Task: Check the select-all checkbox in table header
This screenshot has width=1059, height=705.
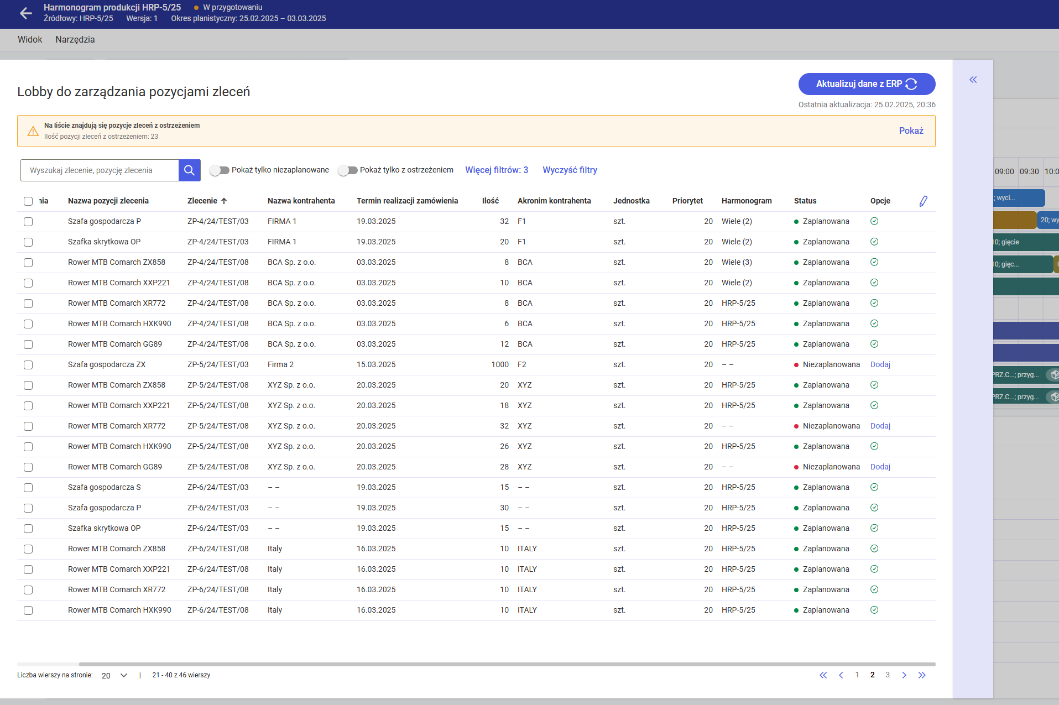Action: pyautogui.click(x=28, y=201)
